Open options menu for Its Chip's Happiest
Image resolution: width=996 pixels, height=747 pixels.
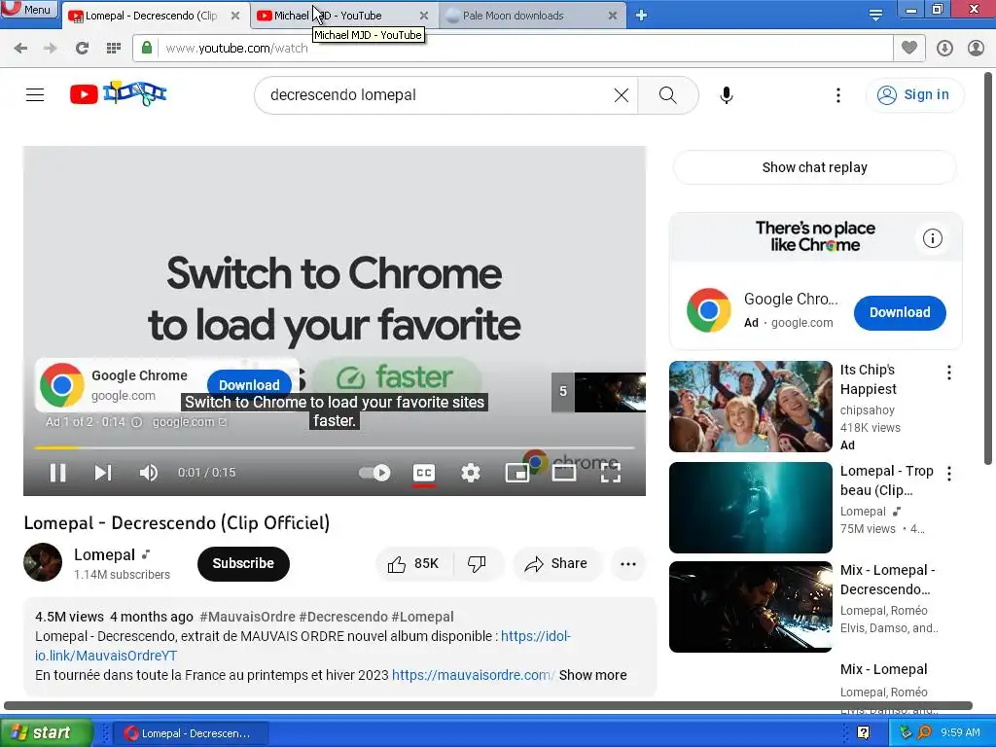point(949,373)
